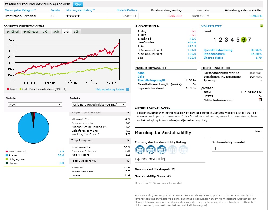Click the Løpende kostnader 1.81 % row
The image size is (268, 210).
(x=167, y=88)
